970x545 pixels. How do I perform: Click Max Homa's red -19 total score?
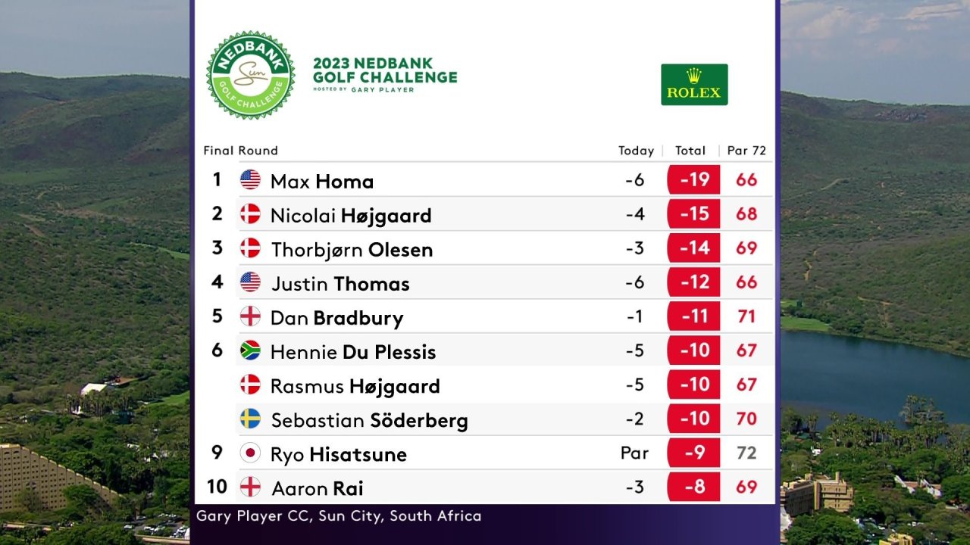pos(693,180)
